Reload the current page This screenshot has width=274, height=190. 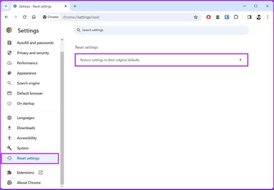click(x=25, y=17)
